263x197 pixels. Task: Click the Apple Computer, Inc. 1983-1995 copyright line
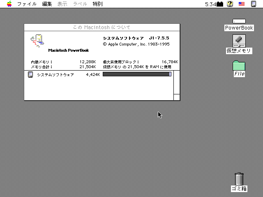click(136, 44)
